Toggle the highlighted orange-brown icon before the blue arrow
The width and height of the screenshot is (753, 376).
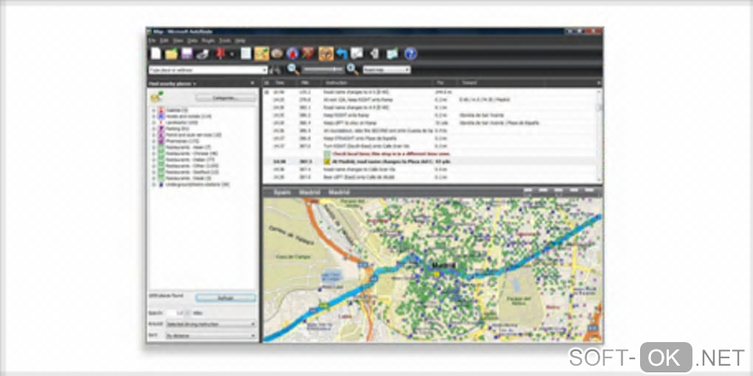[x=326, y=54]
